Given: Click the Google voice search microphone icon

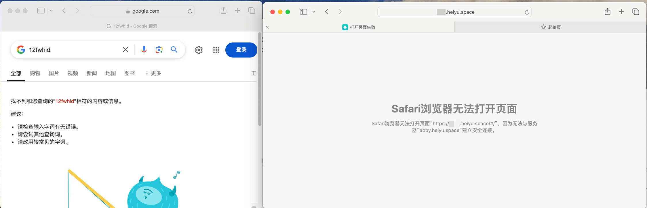Looking at the screenshot, I should 144,50.
